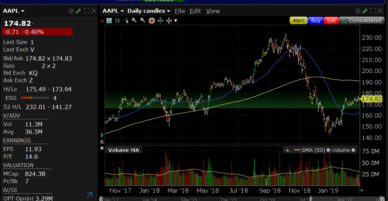Click the blue Buy button

(x=316, y=20)
